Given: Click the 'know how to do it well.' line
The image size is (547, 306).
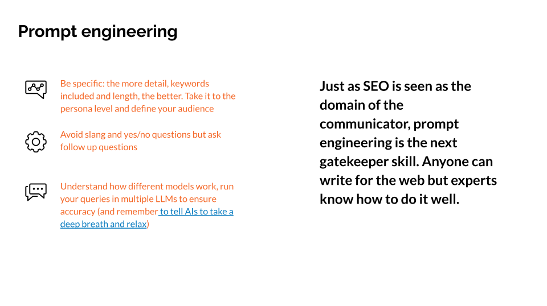Looking at the screenshot, I should point(389,199).
